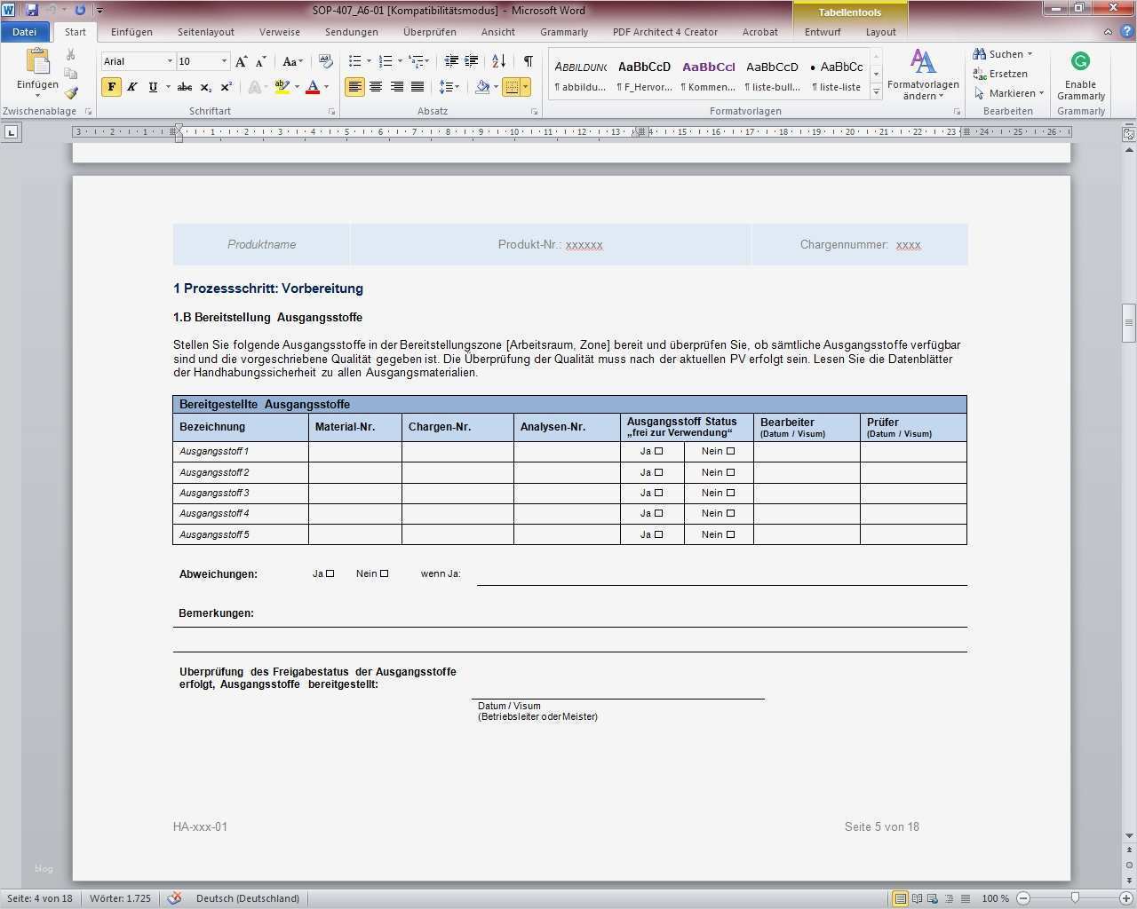Show paragraph marks and formatting symbols
This screenshot has height=909, width=1137.
coord(529,61)
